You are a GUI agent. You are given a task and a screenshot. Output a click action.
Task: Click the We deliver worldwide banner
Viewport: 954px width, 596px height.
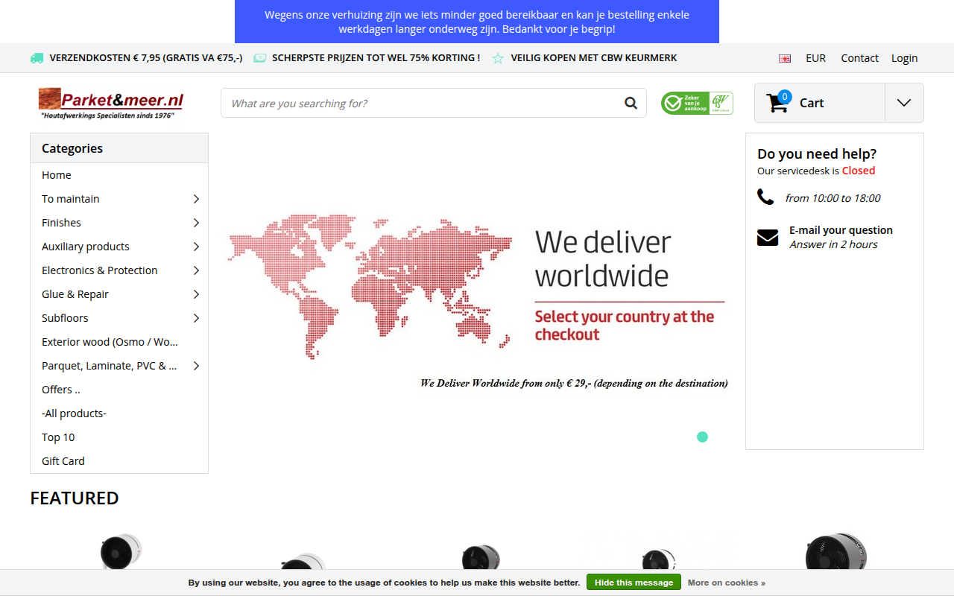(x=477, y=291)
